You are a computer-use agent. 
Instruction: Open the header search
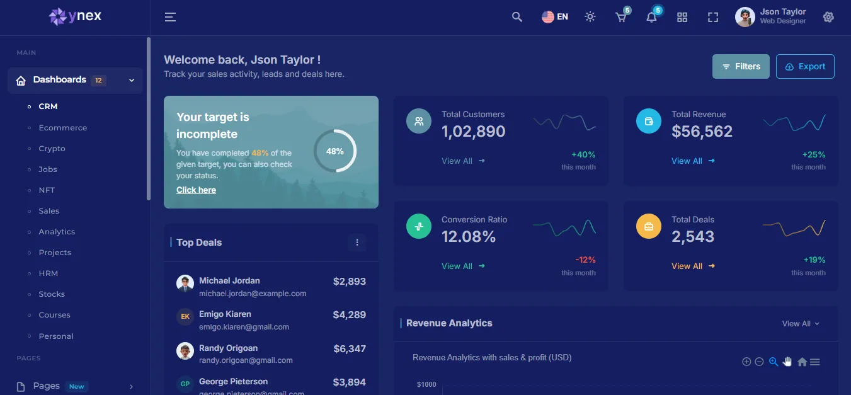(517, 17)
